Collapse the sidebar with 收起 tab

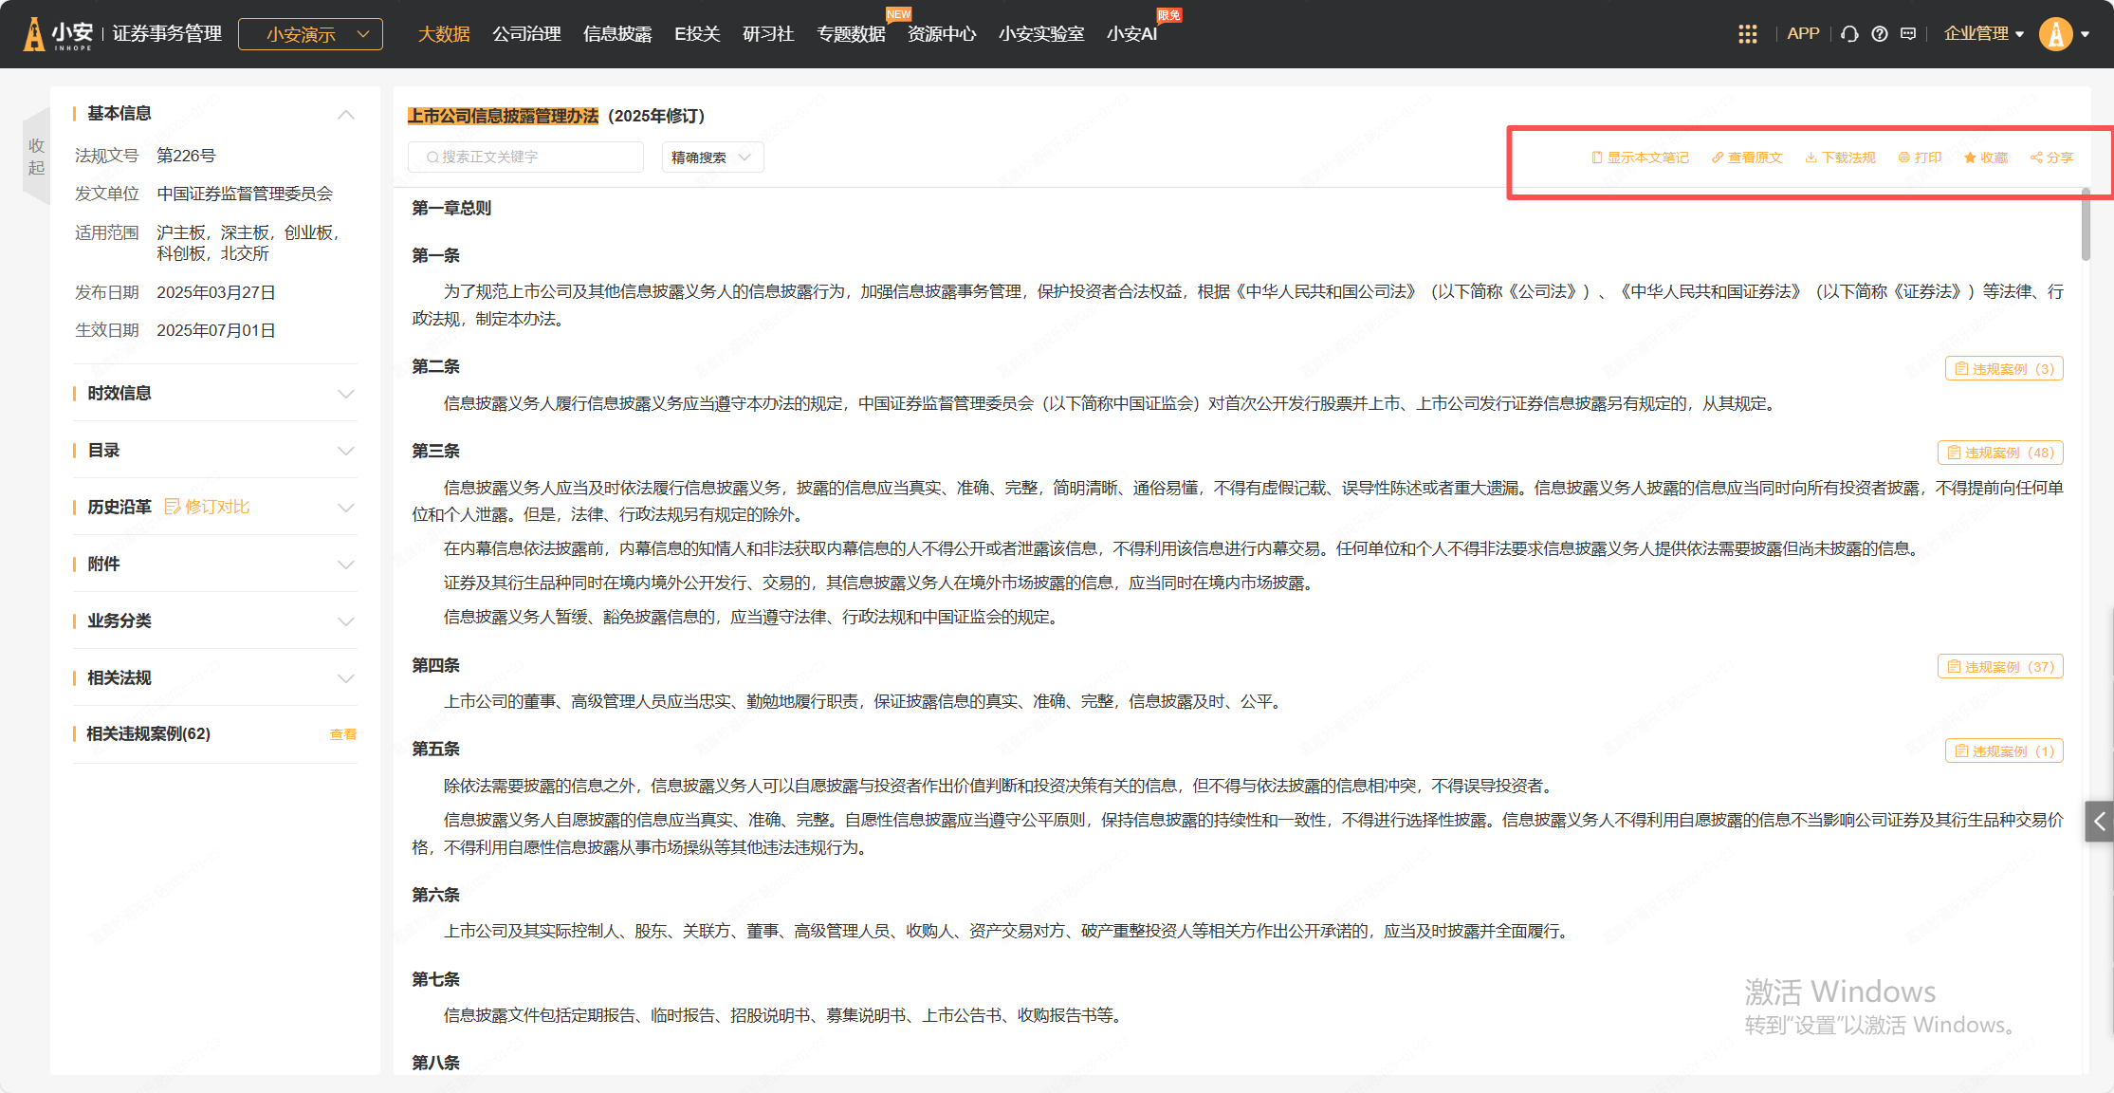(x=36, y=157)
